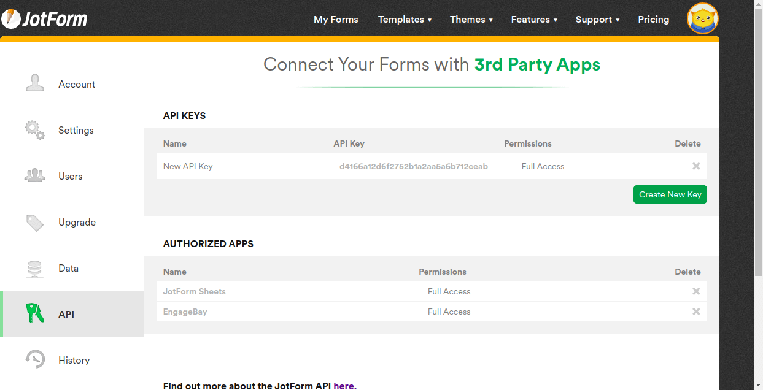Open the Pricing page
Image resolution: width=763 pixels, height=390 pixels.
point(653,20)
